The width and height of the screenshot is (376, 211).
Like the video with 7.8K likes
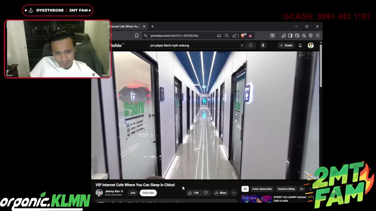[x=194, y=193]
